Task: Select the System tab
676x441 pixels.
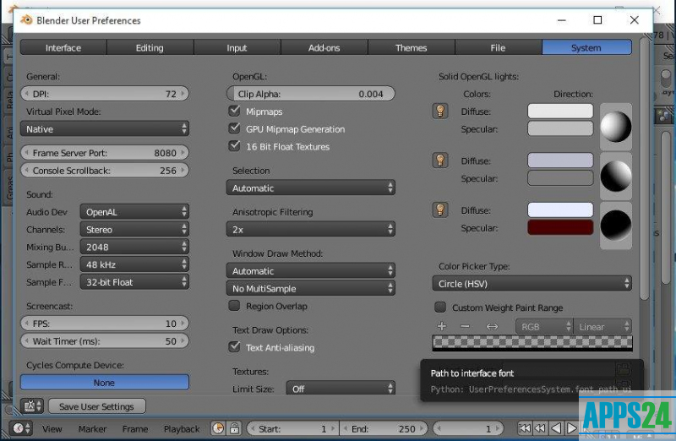Action: tap(586, 47)
